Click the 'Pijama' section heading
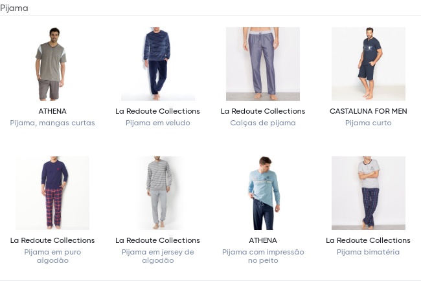The width and height of the screenshot is (421, 281). coord(14,8)
